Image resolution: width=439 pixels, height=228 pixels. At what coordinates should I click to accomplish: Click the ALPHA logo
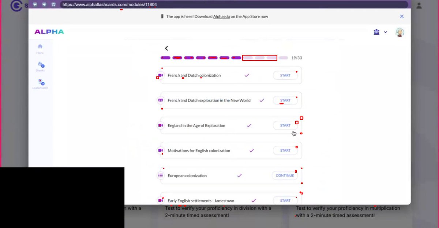[x=49, y=32]
